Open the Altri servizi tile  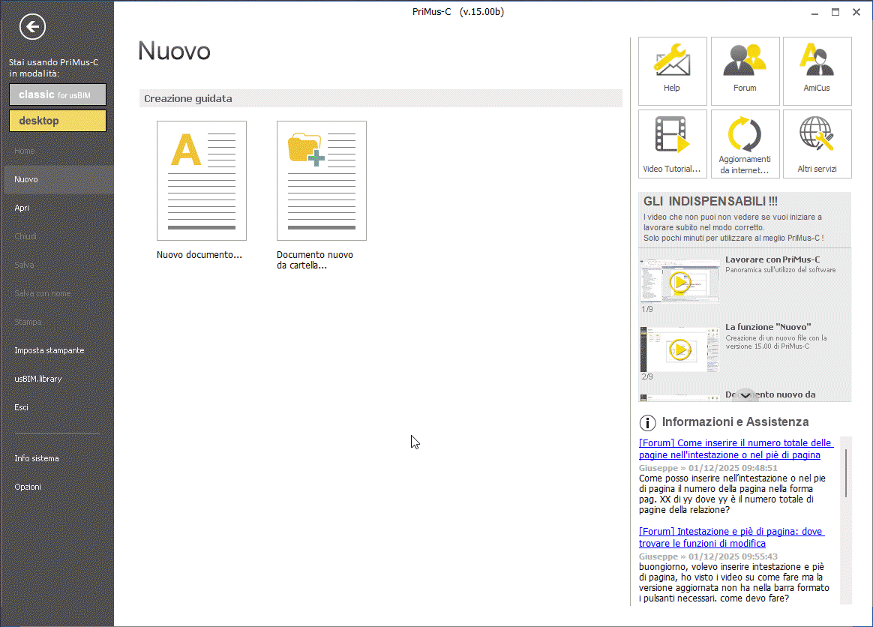point(817,136)
